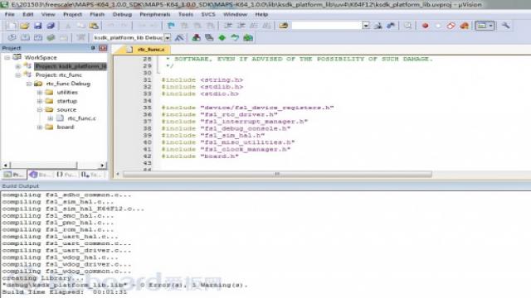This screenshot has width=531, height=298.
Task: Select the rtc_func.c editor tab
Action: pos(147,50)
